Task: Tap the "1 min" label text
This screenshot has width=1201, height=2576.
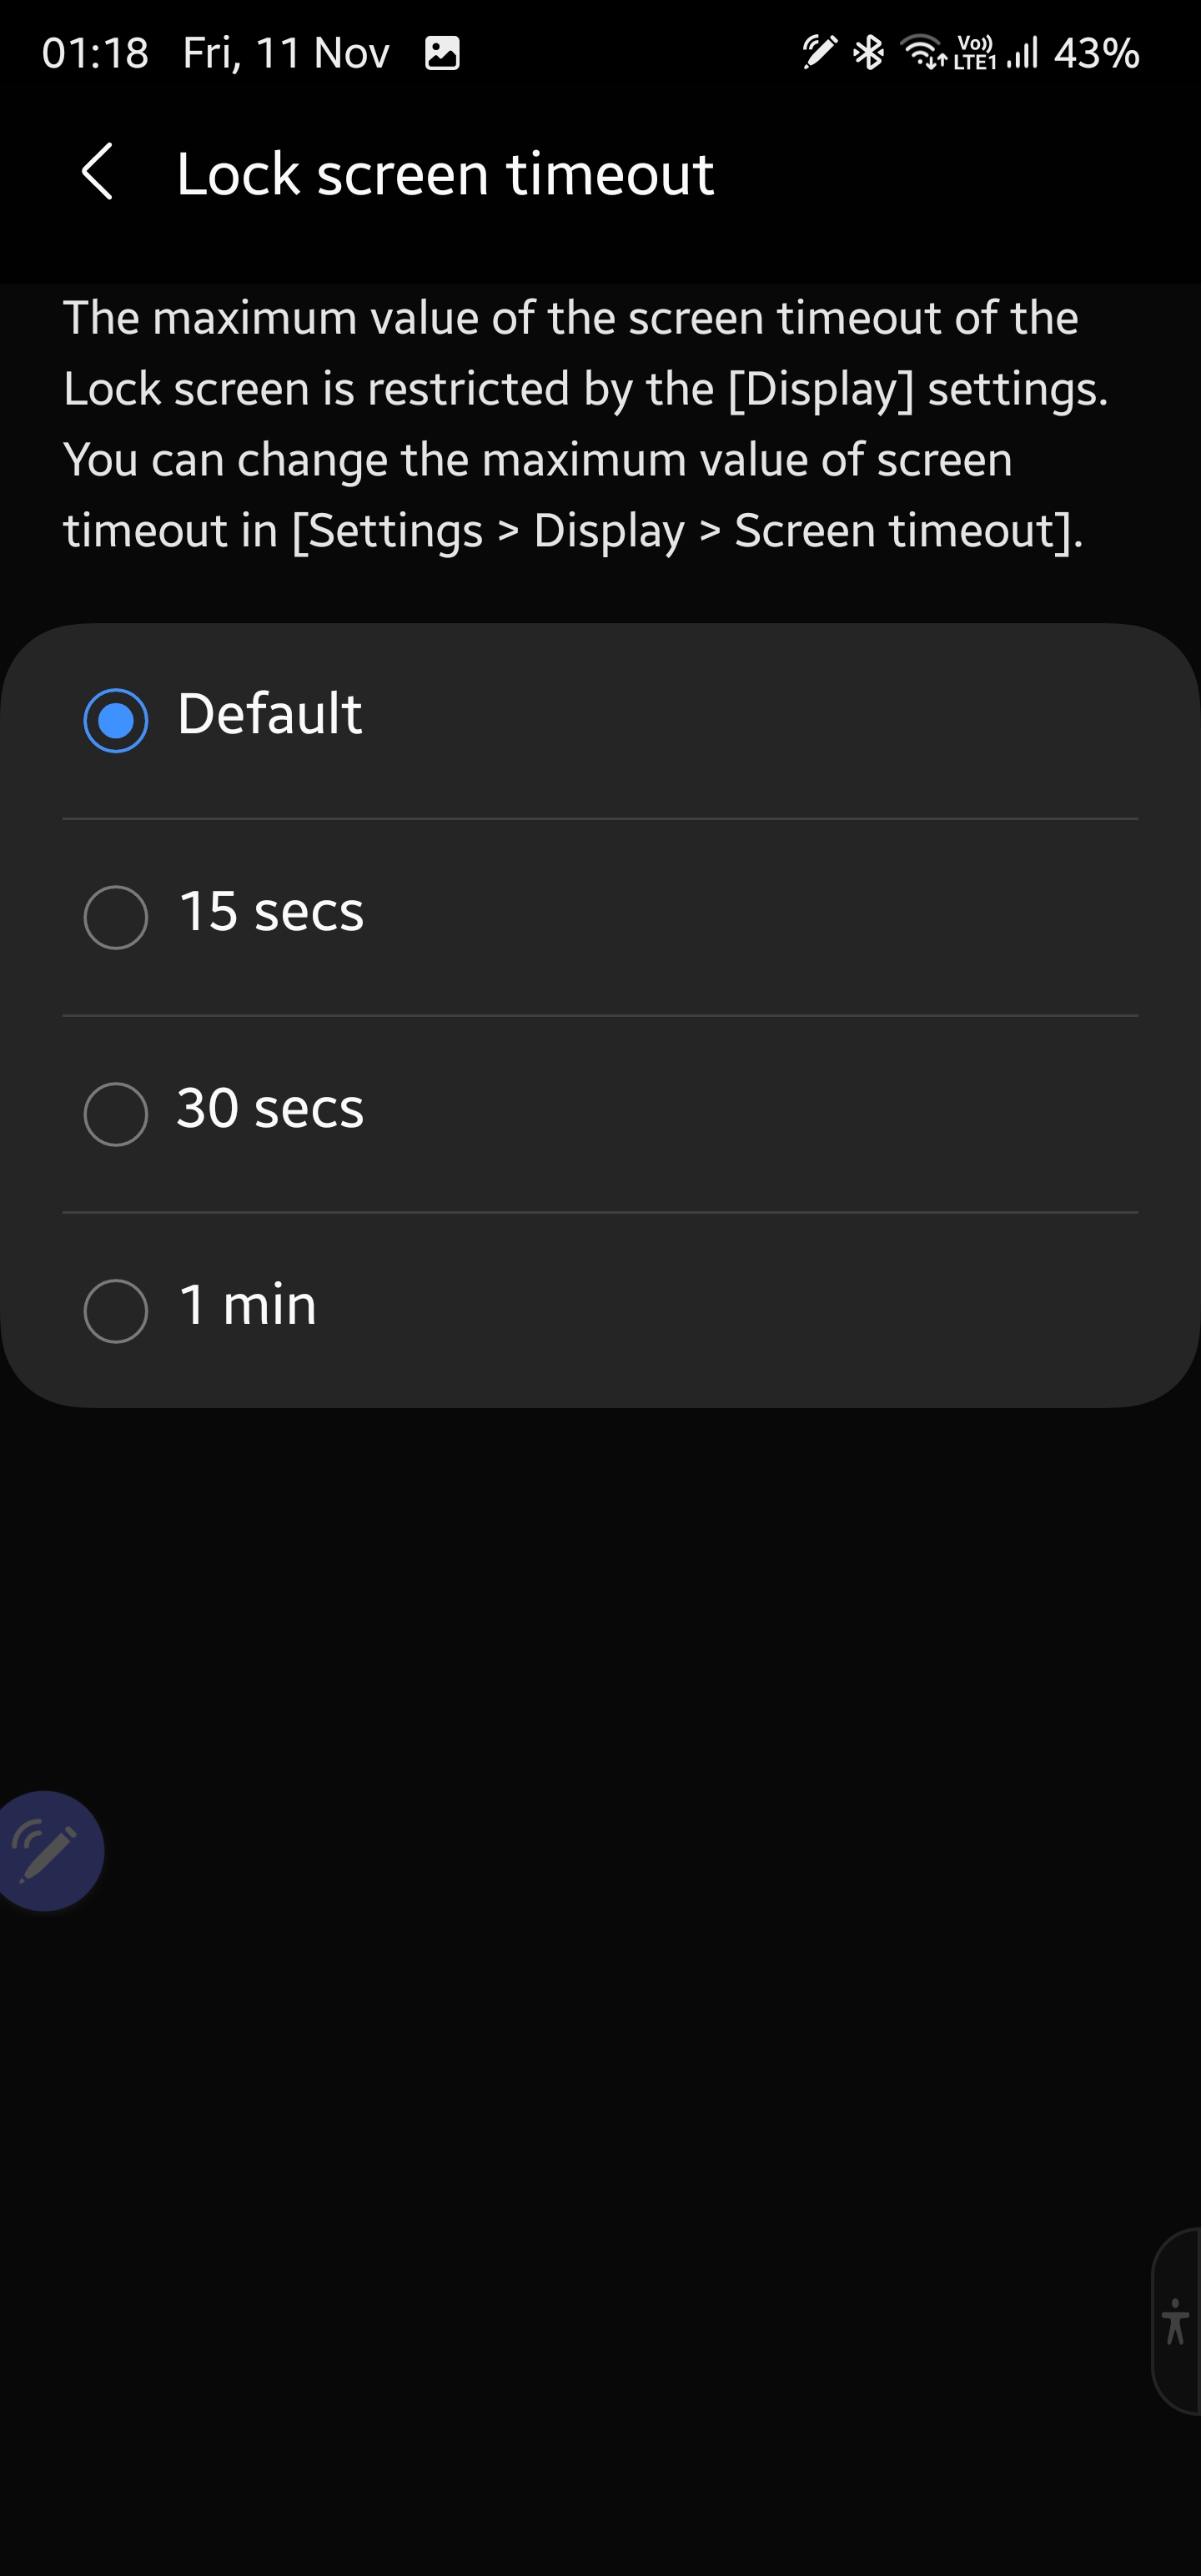Action: tap(247, 1305)
